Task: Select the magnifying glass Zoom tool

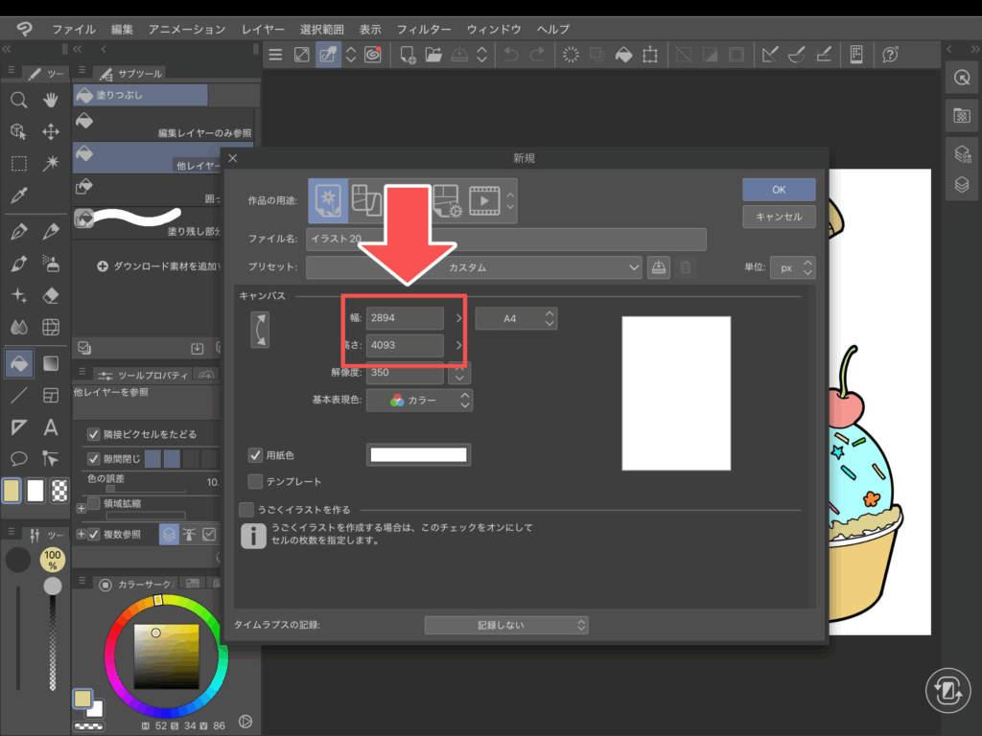Action: [x=18, y=101]
